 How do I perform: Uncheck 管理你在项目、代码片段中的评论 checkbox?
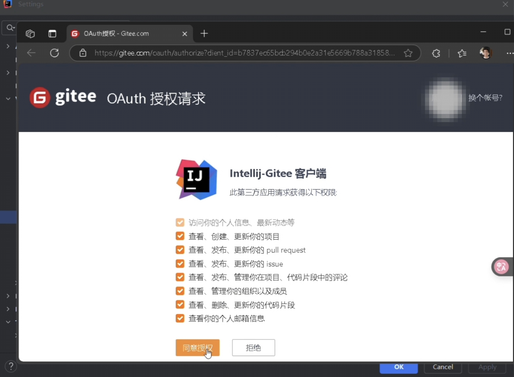pos(180,277)
